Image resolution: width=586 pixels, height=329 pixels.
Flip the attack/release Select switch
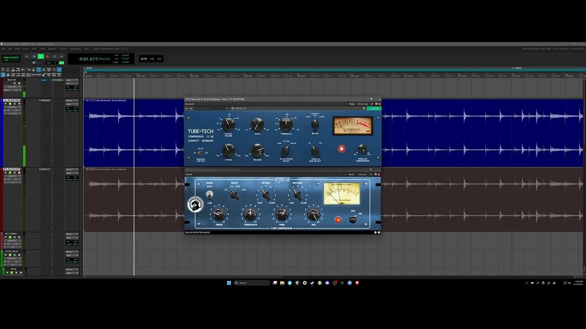point(286,150)
